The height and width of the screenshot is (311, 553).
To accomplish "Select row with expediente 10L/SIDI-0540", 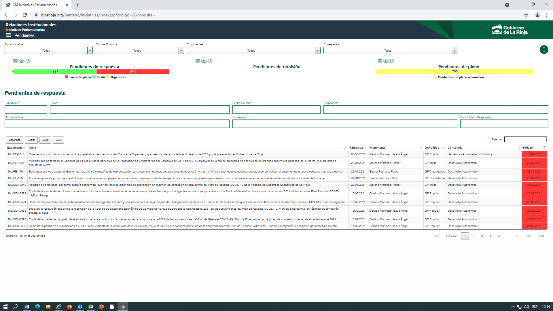I will (x=276, y=185).
